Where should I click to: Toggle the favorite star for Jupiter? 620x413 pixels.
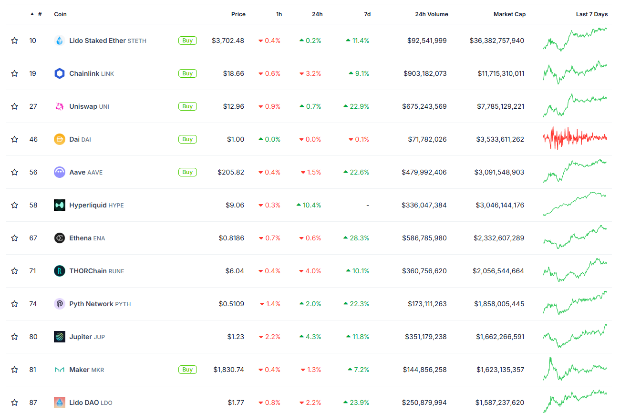[15, 337]
